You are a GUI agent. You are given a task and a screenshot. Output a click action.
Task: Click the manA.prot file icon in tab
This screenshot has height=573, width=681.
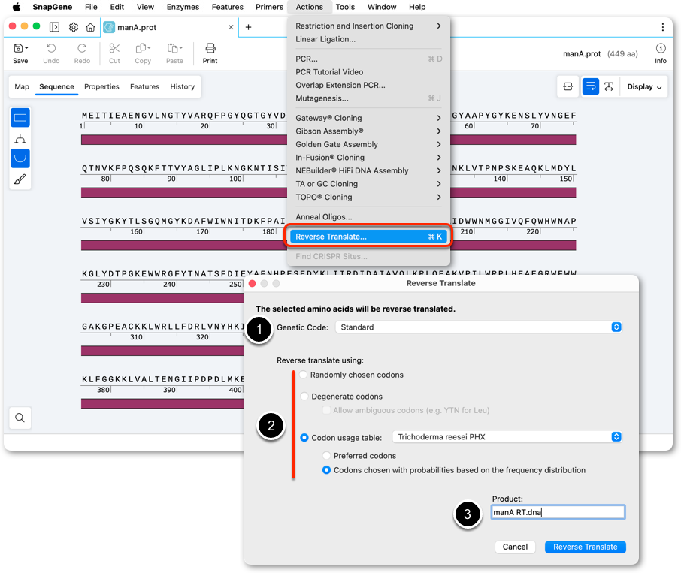coord(110,27)
